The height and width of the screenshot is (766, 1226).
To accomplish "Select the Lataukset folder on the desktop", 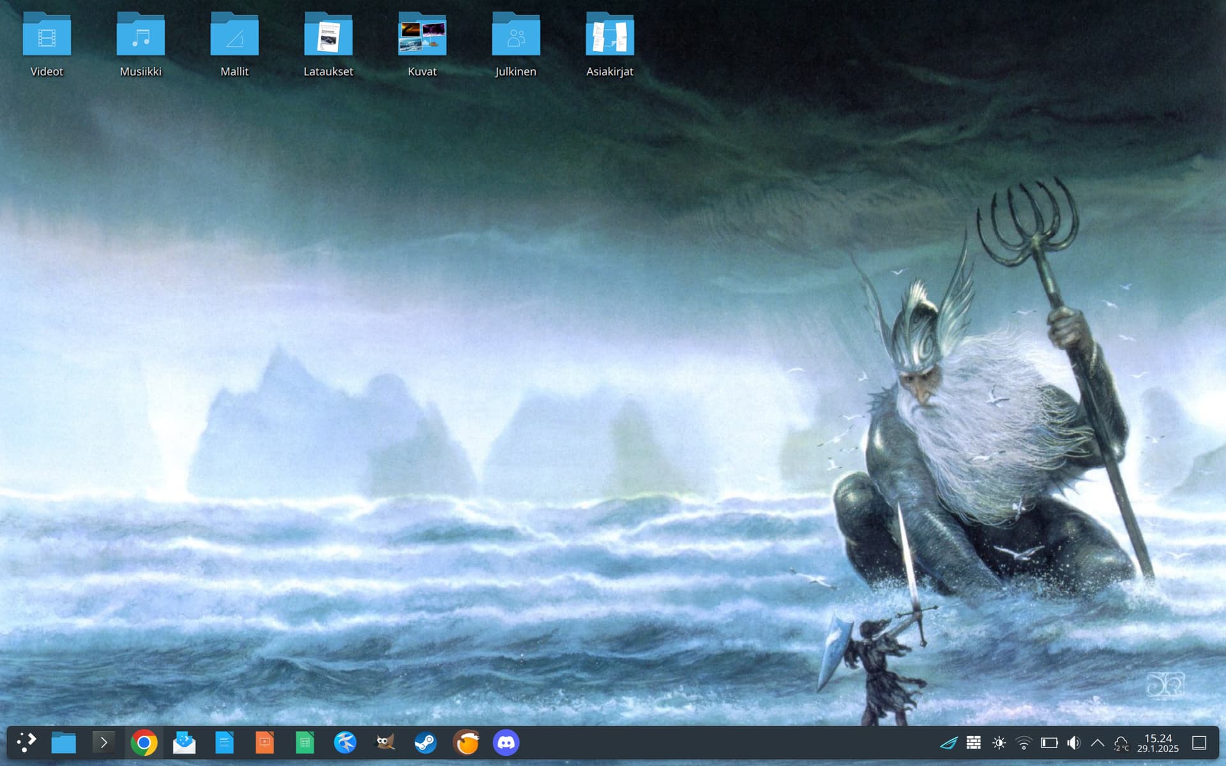I will coord(328,45).
